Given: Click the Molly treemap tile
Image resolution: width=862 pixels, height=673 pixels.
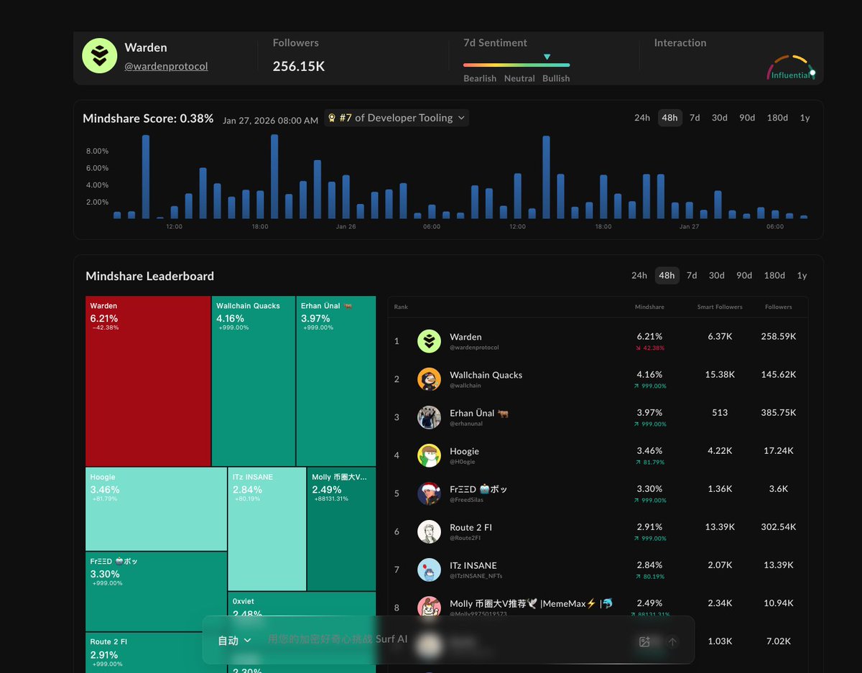Looking at the screenshot, I should 341,529.
